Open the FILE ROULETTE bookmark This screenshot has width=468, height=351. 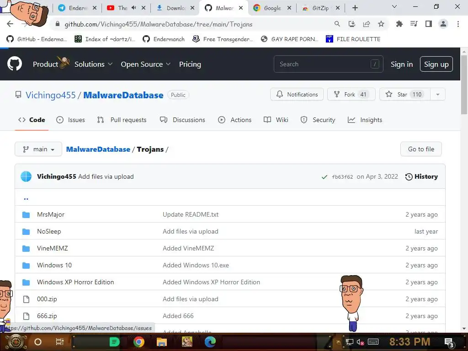(x=353, y=39)
